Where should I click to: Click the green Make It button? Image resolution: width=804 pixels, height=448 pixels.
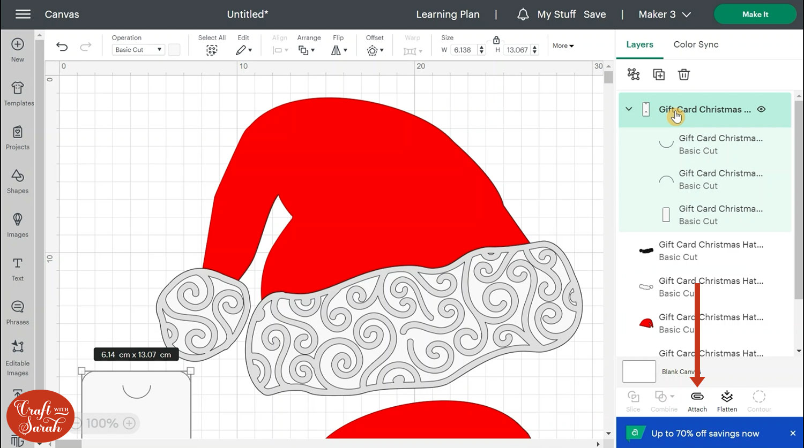click(755, 14)
